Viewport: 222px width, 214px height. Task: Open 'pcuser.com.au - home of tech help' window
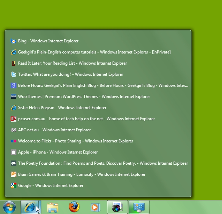98,119
